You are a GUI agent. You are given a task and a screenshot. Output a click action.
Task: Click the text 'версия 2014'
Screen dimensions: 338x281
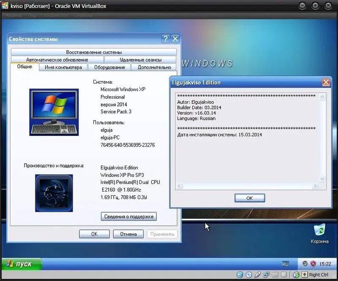(114, 105)
